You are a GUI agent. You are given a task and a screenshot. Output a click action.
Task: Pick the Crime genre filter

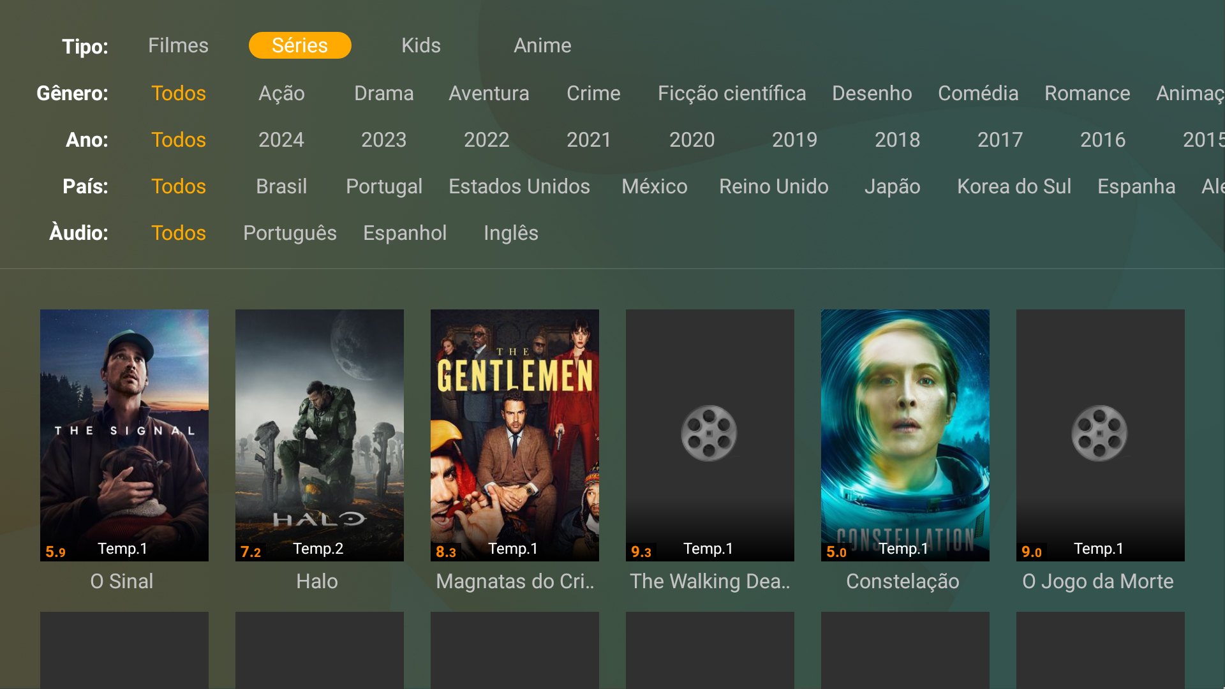pyautogui.click(x=593, y=93)
